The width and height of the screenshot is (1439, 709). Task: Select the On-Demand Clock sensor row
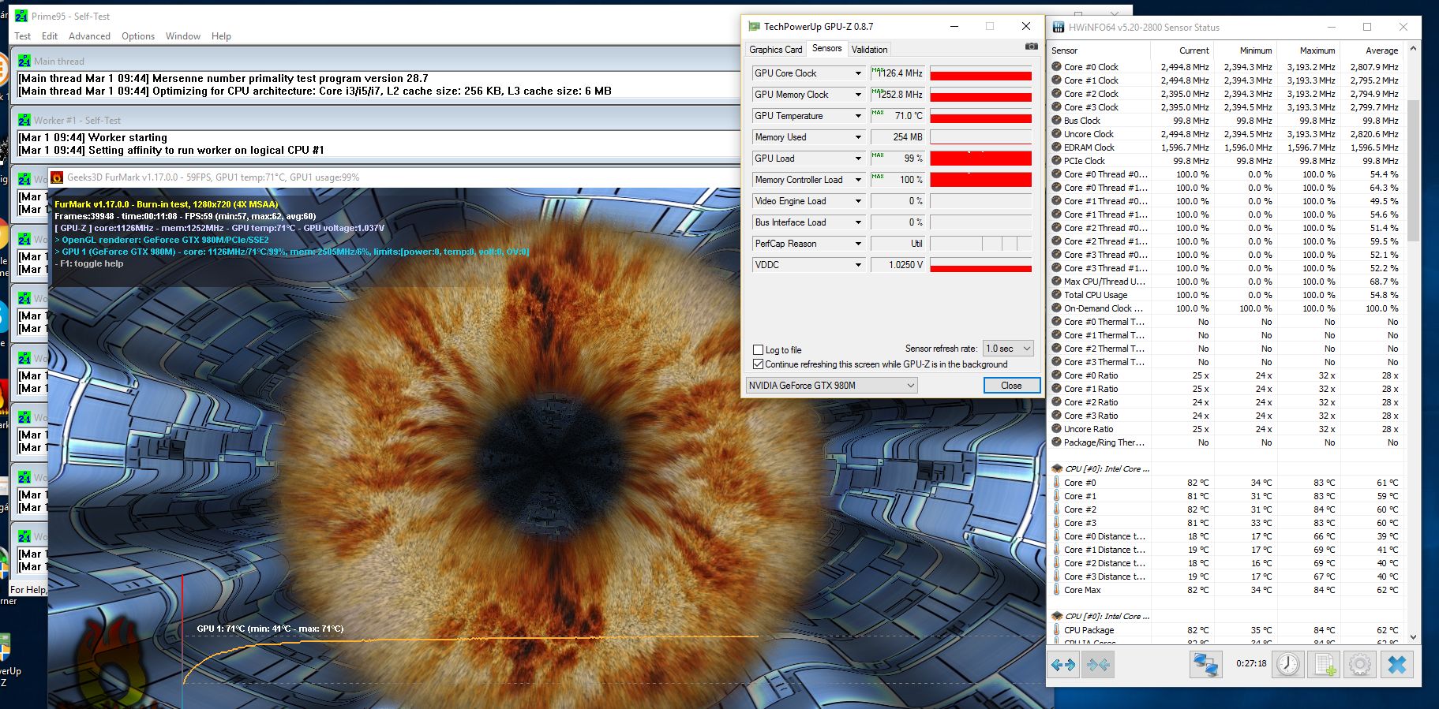(x=1226, y=308)
